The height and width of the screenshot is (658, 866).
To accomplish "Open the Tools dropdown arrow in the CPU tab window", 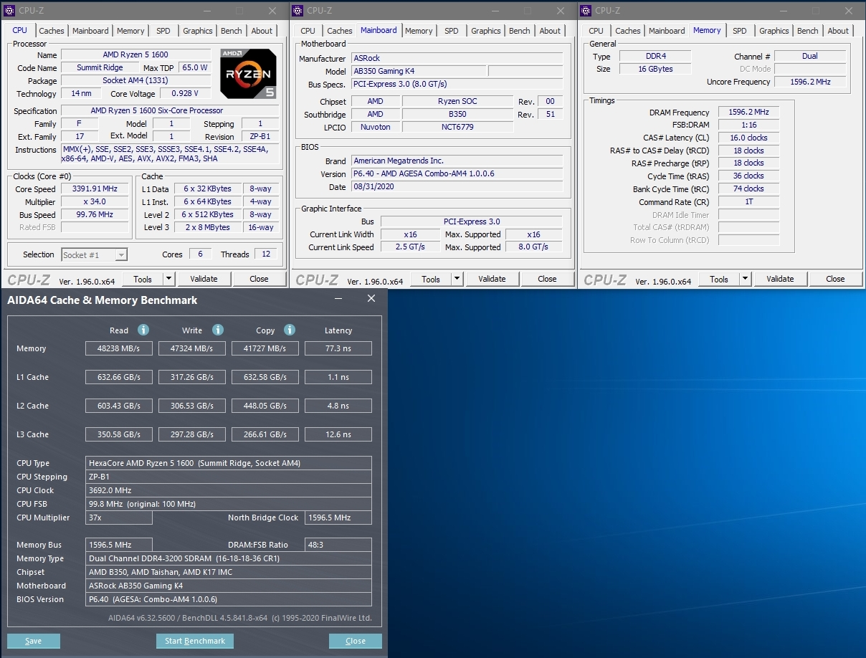I will (x=168, y=279).
